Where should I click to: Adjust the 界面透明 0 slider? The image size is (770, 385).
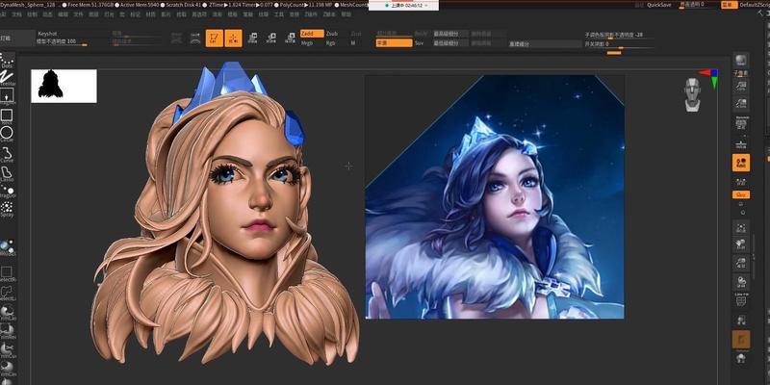[x=698, y=5]
